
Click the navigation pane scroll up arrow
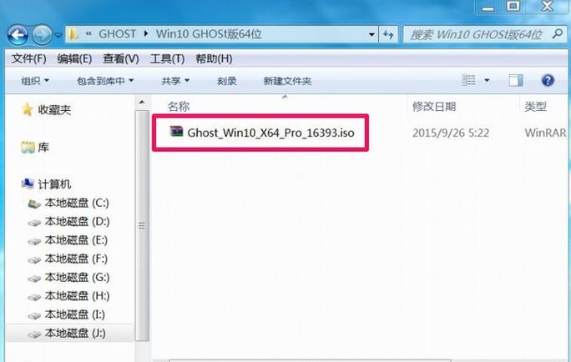point(142,103)
